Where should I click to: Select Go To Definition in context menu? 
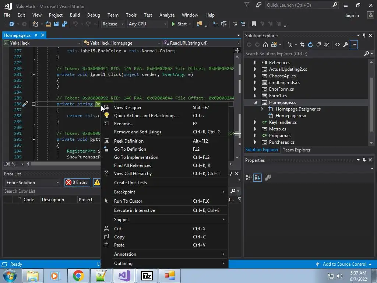point(130,149)
